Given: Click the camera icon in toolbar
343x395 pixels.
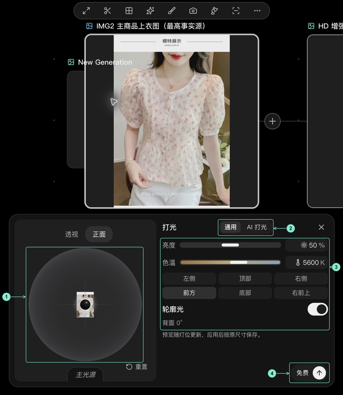Looking at the screenshot, I should 193,11.
